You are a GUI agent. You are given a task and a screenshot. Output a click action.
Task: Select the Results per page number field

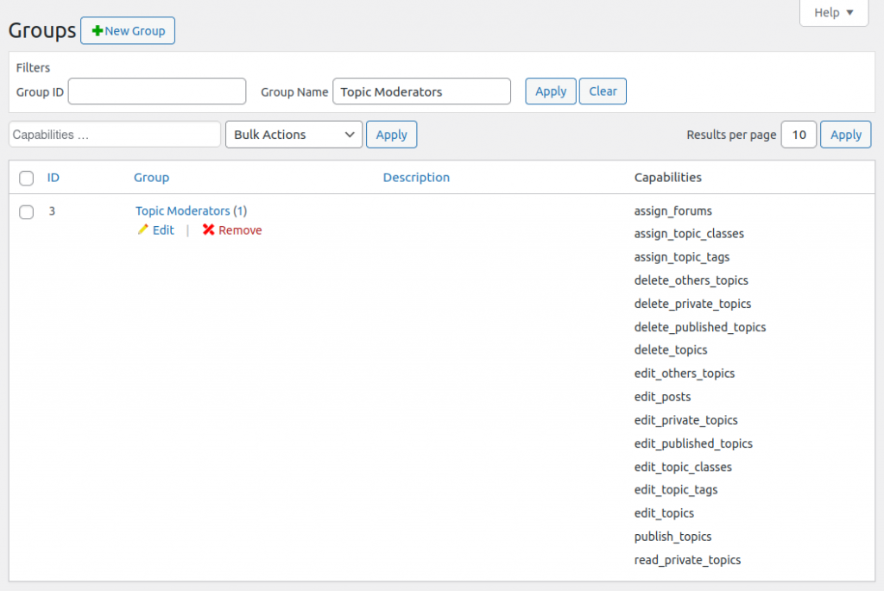click(799, 135)
